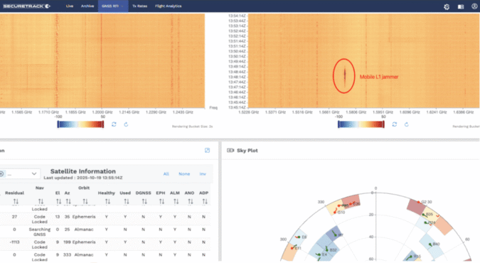Click the 13:54:14Z time axis label
The image size is (480, 263).
[x=237, y=16]
